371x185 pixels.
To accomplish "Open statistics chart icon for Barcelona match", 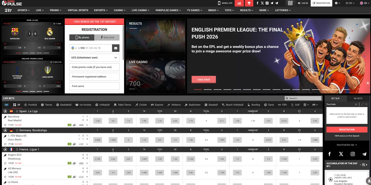I will 74,125.
